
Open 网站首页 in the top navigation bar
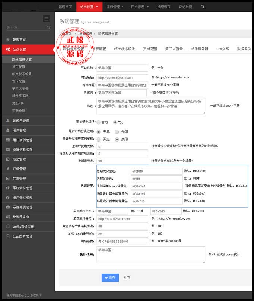coord(186,7)
